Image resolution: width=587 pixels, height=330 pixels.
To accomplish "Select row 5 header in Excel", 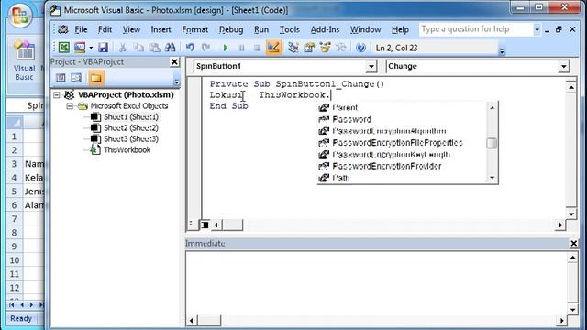I will pos(15,192).
